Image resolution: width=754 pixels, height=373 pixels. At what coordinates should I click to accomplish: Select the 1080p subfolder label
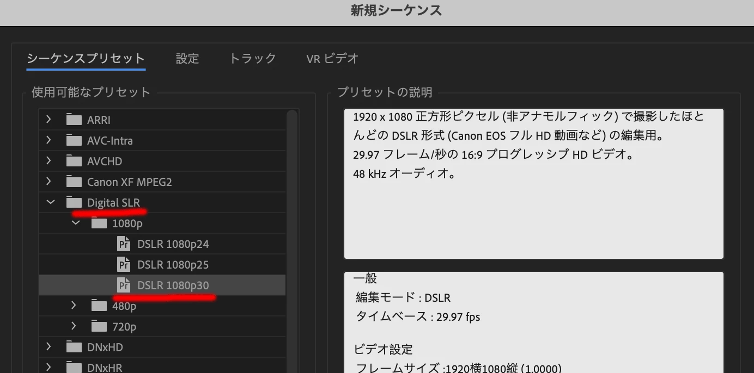click(x=127, y=223)
